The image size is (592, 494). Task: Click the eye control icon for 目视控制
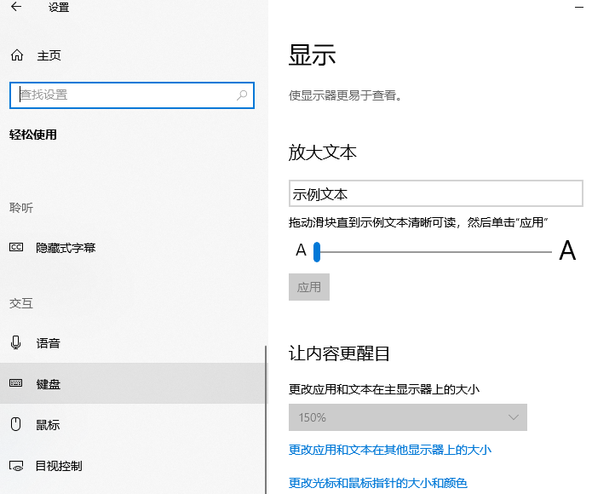click(x=16, y=466)
